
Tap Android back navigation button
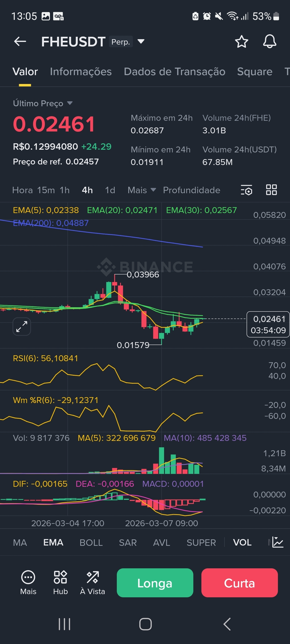pyautogui.click(x=227, y=624)
